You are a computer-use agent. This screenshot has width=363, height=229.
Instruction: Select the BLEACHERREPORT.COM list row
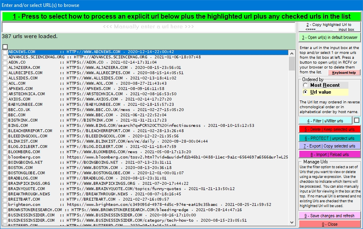pos(148,131)
